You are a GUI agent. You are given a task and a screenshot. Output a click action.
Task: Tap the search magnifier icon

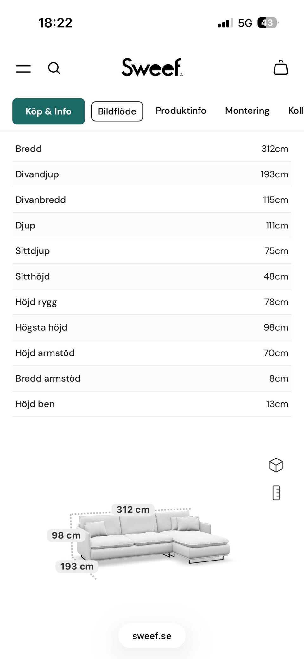click(54, 68)
